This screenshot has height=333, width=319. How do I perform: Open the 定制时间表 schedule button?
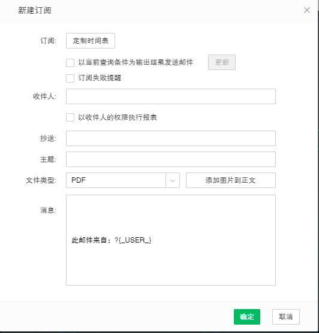tap(91, 41)
